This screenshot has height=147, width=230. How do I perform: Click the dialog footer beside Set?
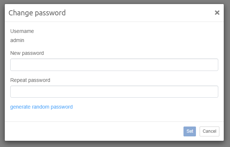tap(110, 131)
